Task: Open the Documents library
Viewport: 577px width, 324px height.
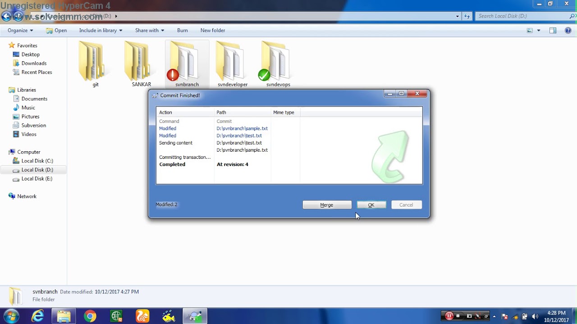Action: click(x=34, y=99)
